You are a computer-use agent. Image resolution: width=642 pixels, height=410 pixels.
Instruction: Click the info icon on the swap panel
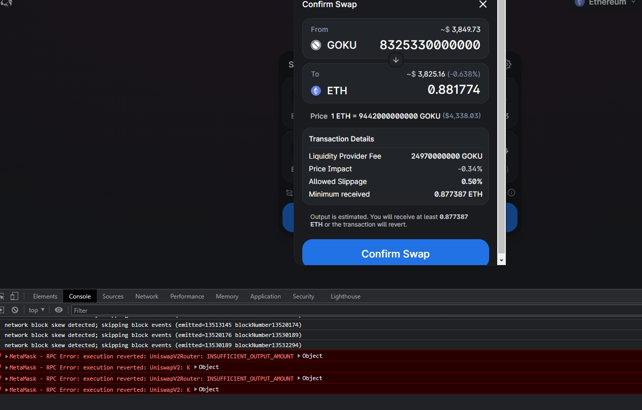(511, 193)
